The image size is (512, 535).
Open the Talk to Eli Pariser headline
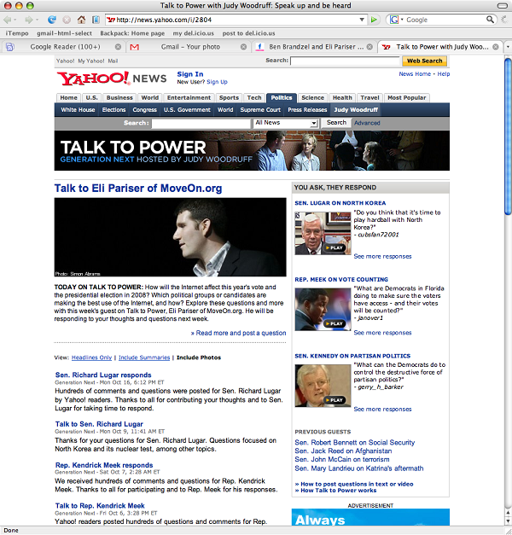pos(138,188)
